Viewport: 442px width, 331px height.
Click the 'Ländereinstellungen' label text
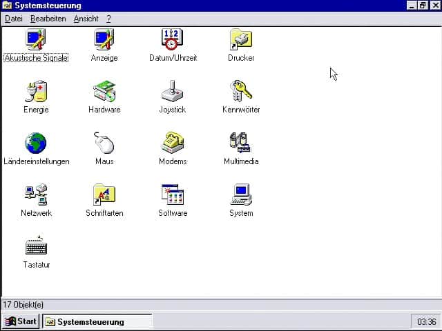point(37,161)
